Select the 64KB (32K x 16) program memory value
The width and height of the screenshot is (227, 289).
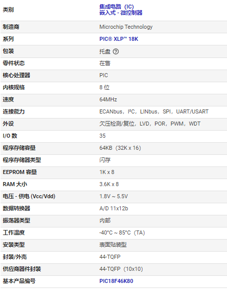tap(120, 148)
